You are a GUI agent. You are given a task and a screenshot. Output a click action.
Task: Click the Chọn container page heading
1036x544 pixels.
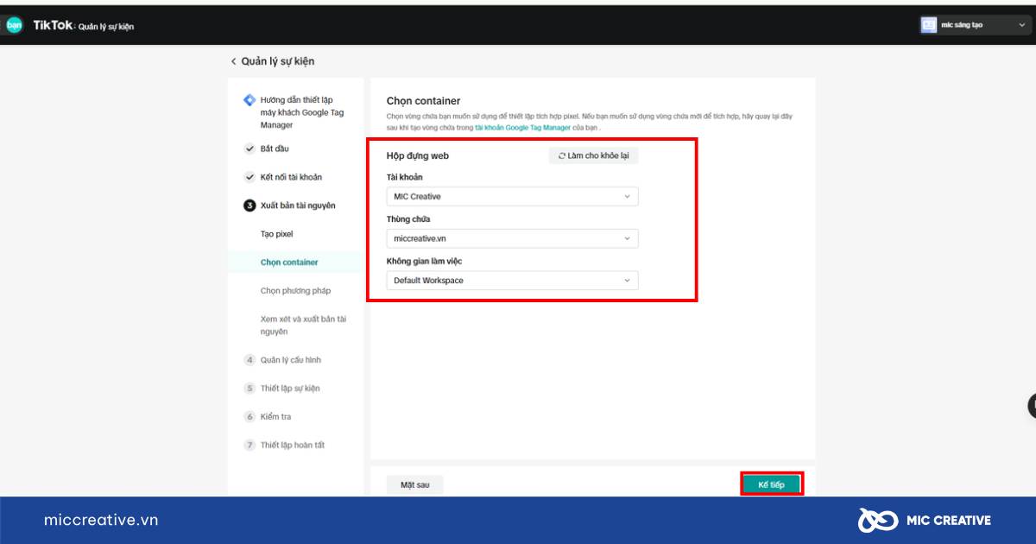coord(424,101)
